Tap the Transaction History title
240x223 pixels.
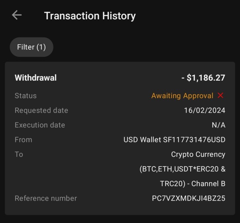tap(90, 16)
